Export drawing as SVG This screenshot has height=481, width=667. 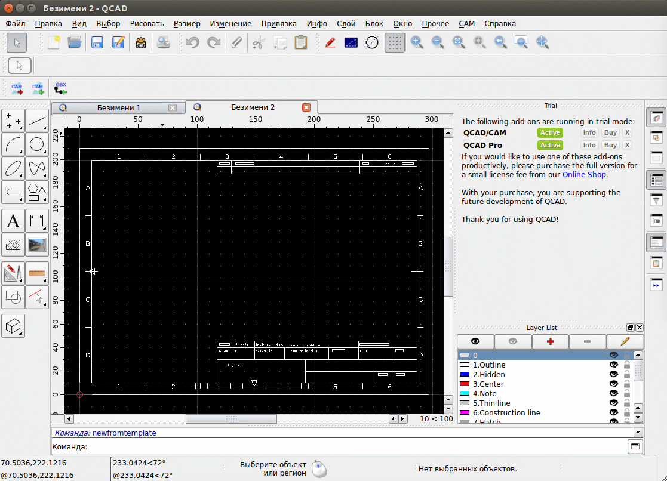(141, 42)
